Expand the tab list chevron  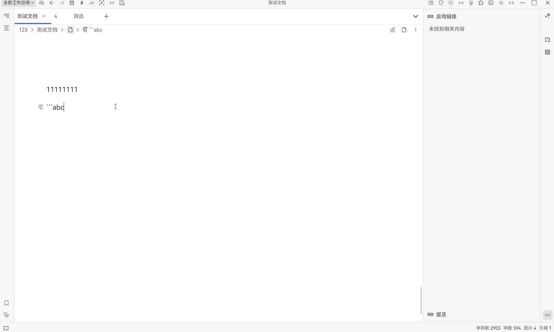click(x=415, y=16)
